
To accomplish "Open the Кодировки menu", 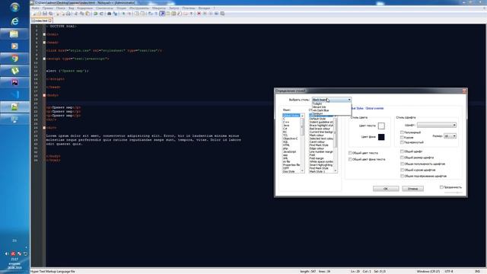I will [x=84, y=8].
